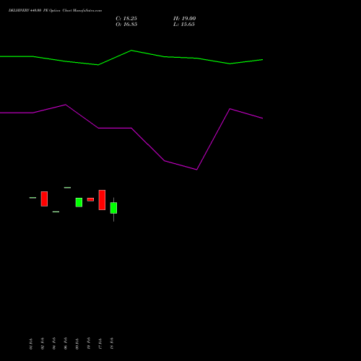This screenshot has height=361, width=361.
Task: Click the 18 Feb date axis label
Action: click(x=112, y=344)
